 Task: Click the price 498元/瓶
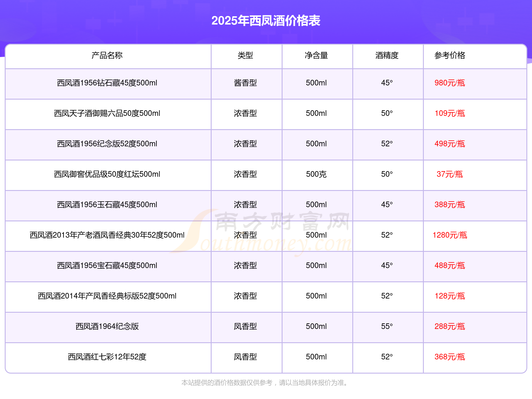coord(450,144)
